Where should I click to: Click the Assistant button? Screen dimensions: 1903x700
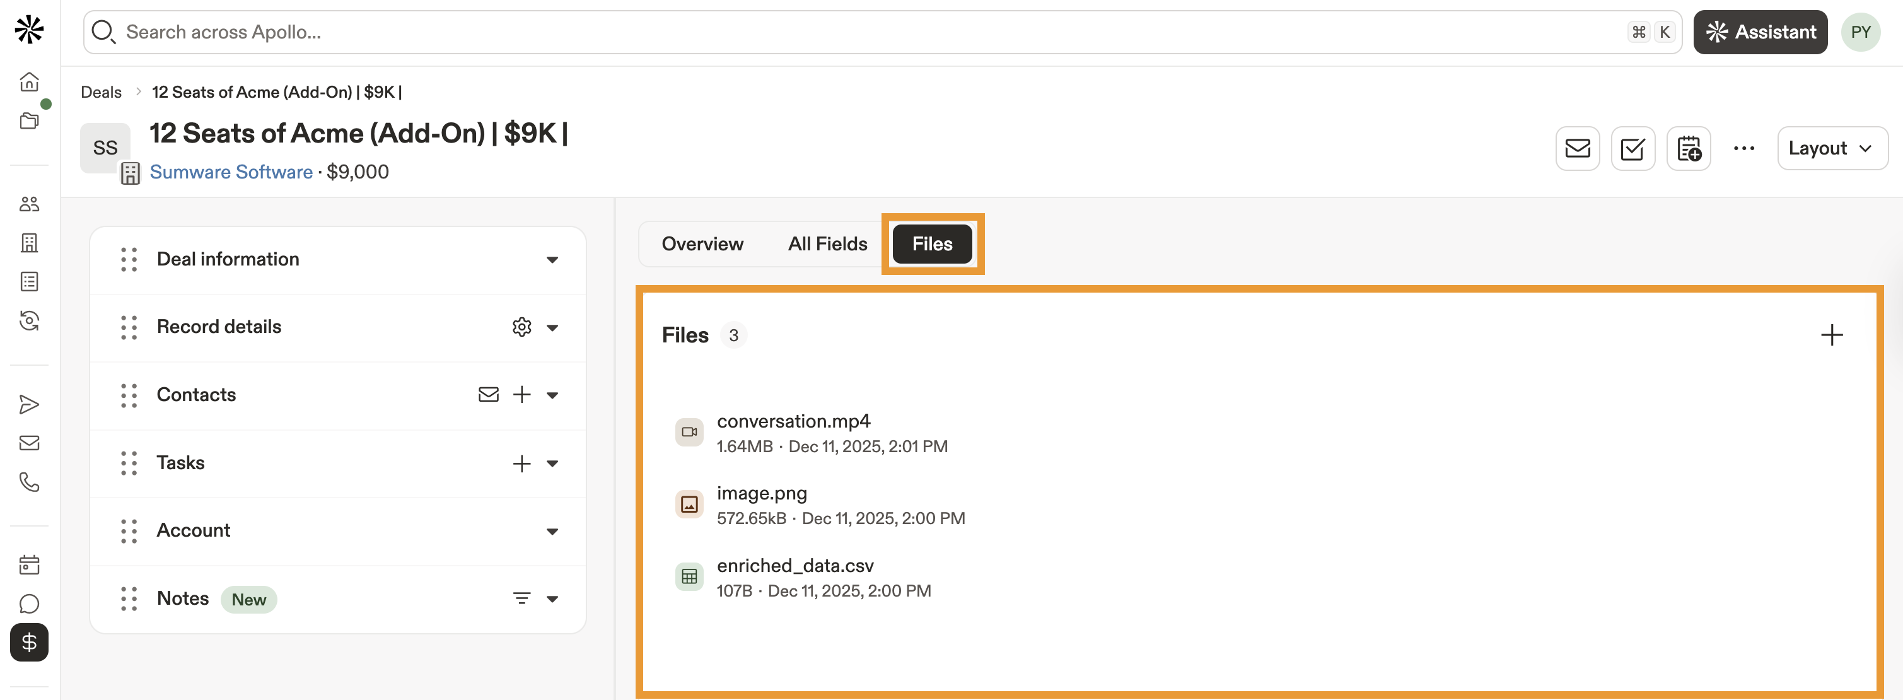(x=1760, y=32)
